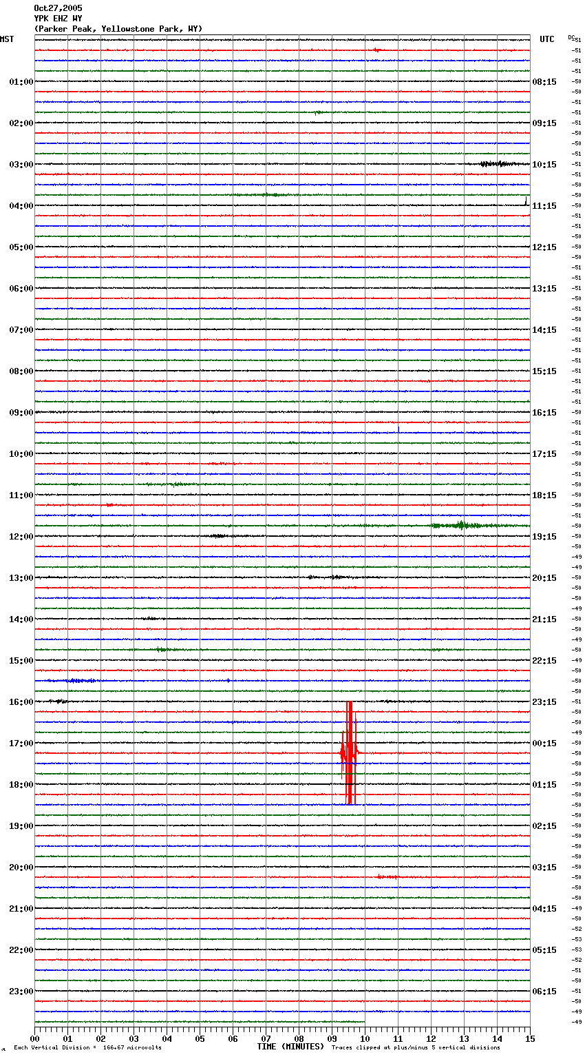
Task: Click the Parker Peak, Yellowstone Park location title
Action: click(x=118, y=29)
